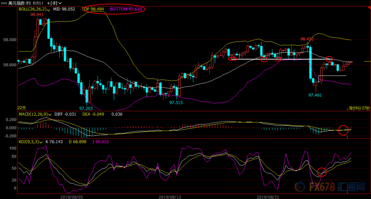Select the DIFF -0.031 MACD value
371x199 pixels.
coord(65,114)
